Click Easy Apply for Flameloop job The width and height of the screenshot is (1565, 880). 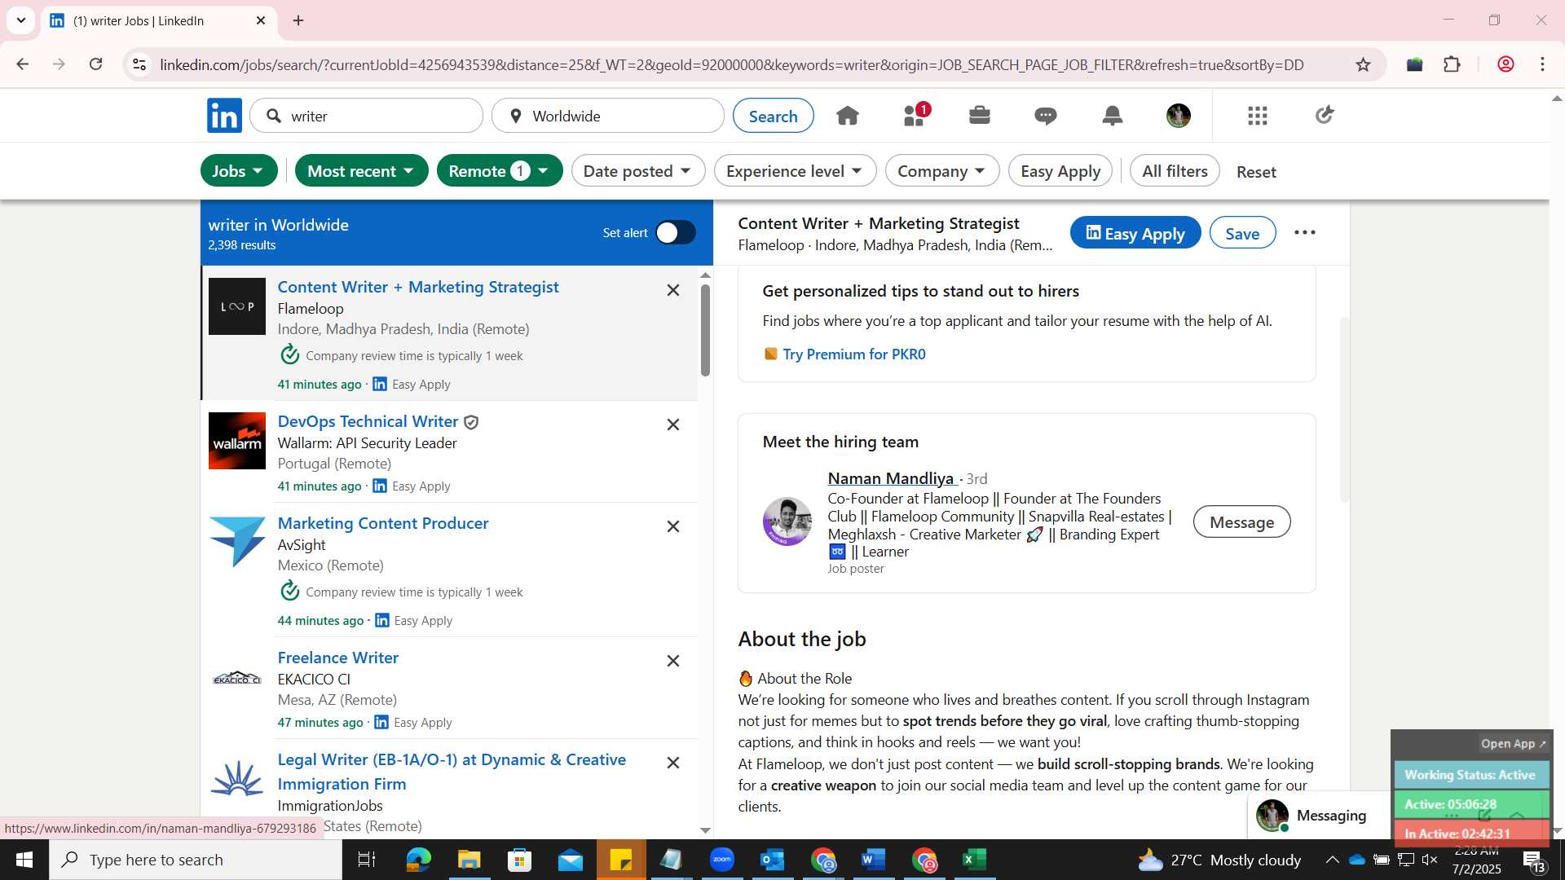[x=1135, y=233]
